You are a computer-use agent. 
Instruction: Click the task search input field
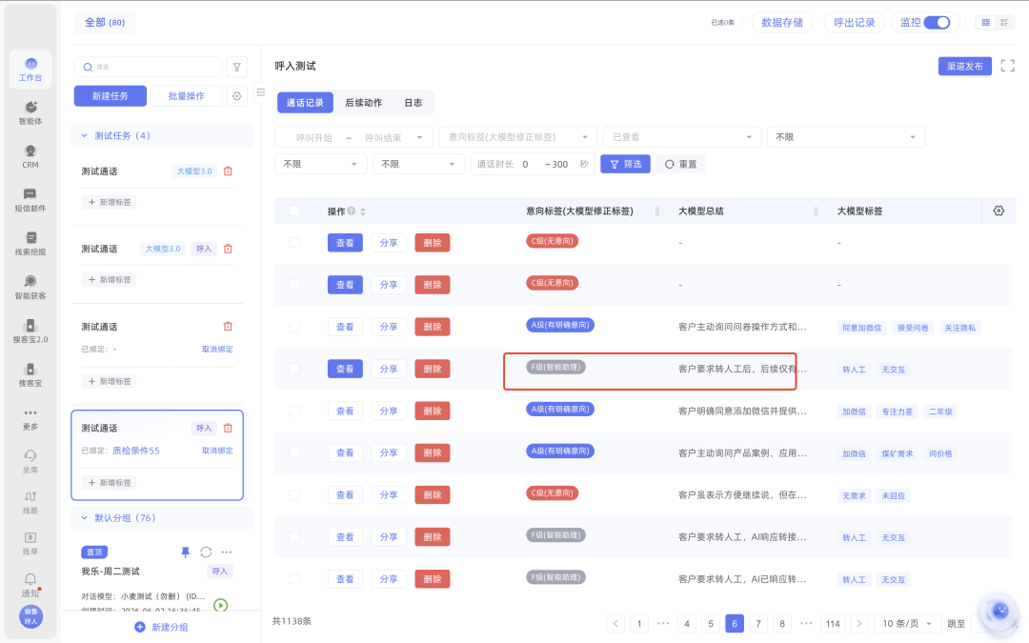tap(149, 67)
